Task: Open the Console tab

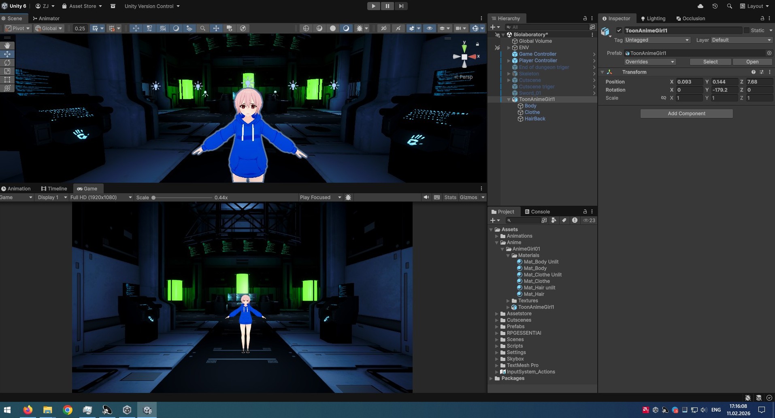Action: (x=537, y=211)
